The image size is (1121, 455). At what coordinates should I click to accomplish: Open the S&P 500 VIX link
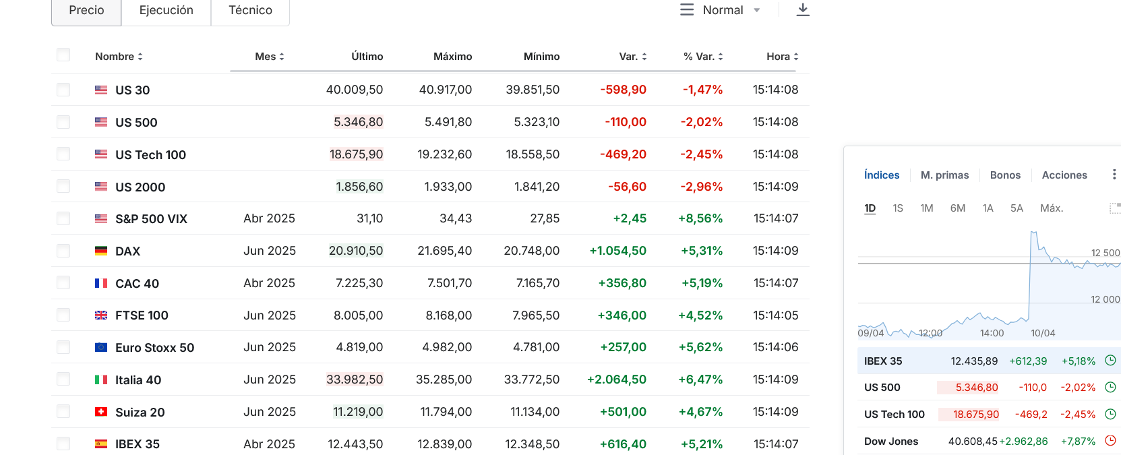[151, 219]
